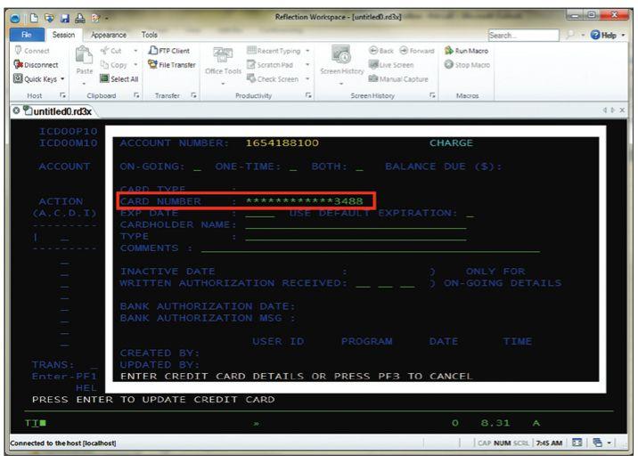
Task: Click the BOTH field
Action: click(359, 167)
